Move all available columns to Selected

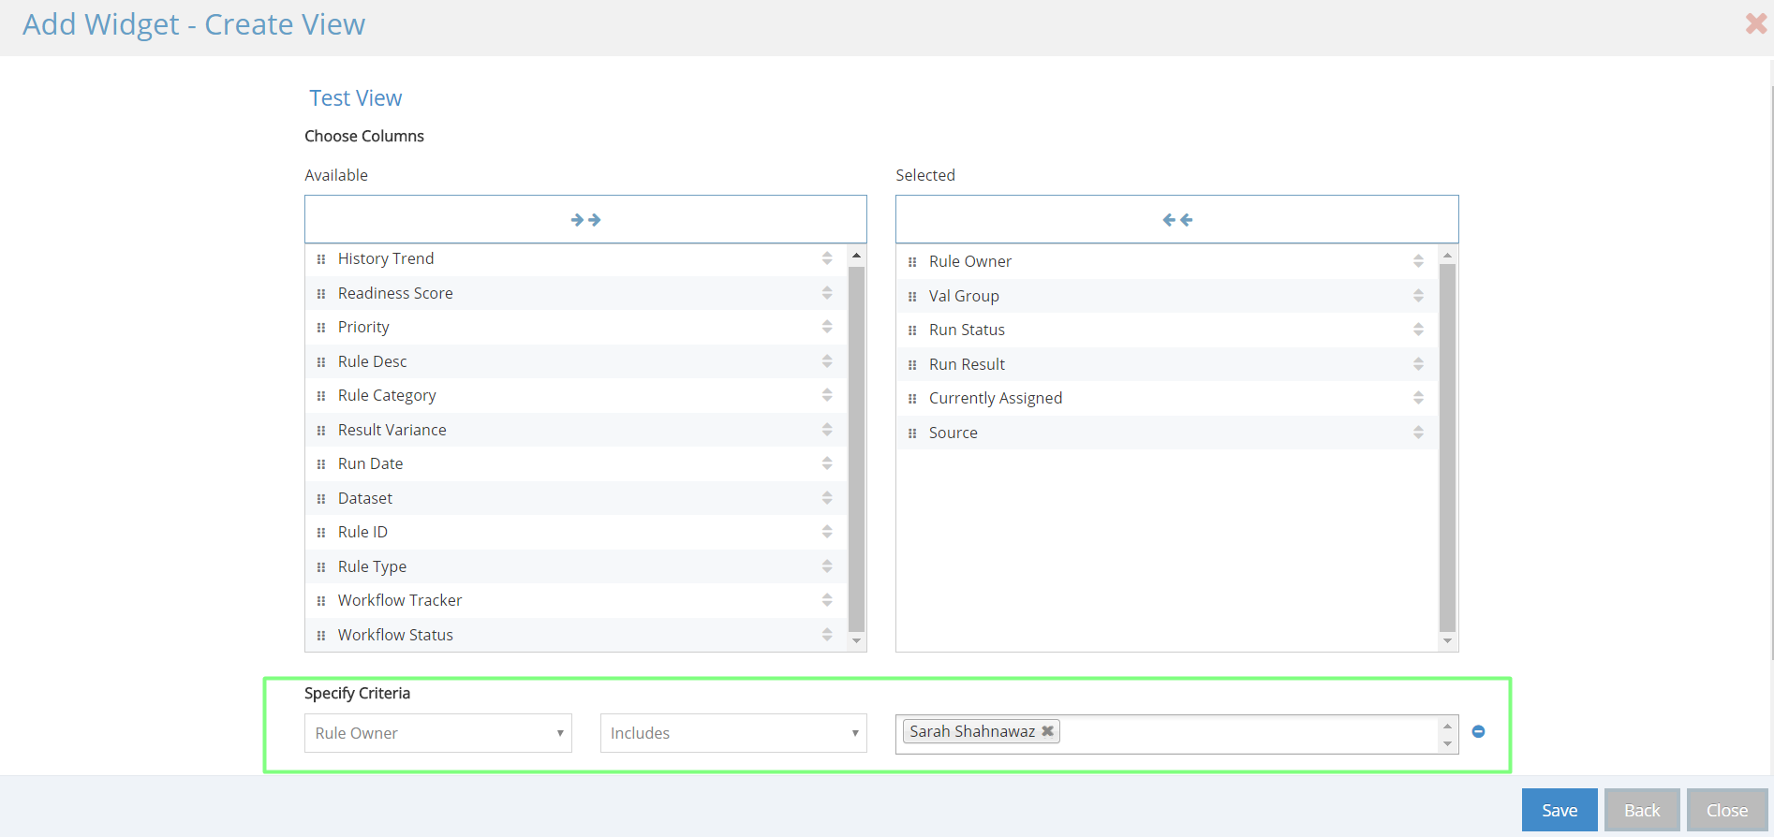585,220
